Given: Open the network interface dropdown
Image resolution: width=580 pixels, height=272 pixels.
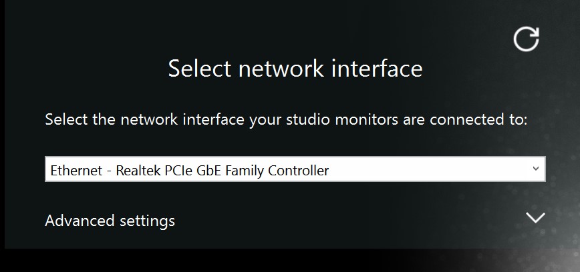Looking at the screenshot, I should (295, 169).
